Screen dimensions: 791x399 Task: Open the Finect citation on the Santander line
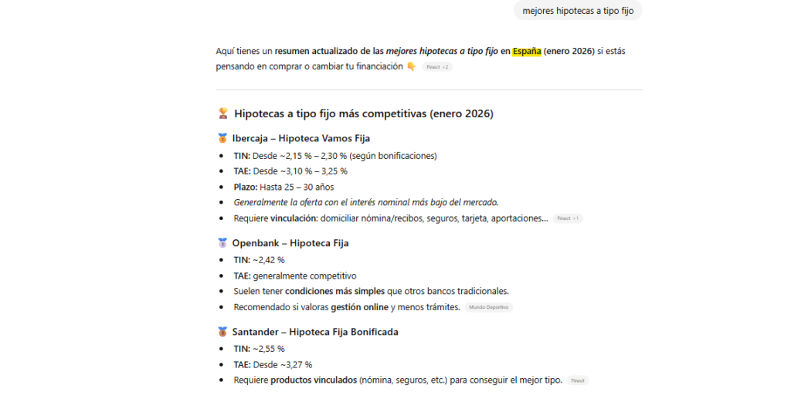[x=578, y=381]
